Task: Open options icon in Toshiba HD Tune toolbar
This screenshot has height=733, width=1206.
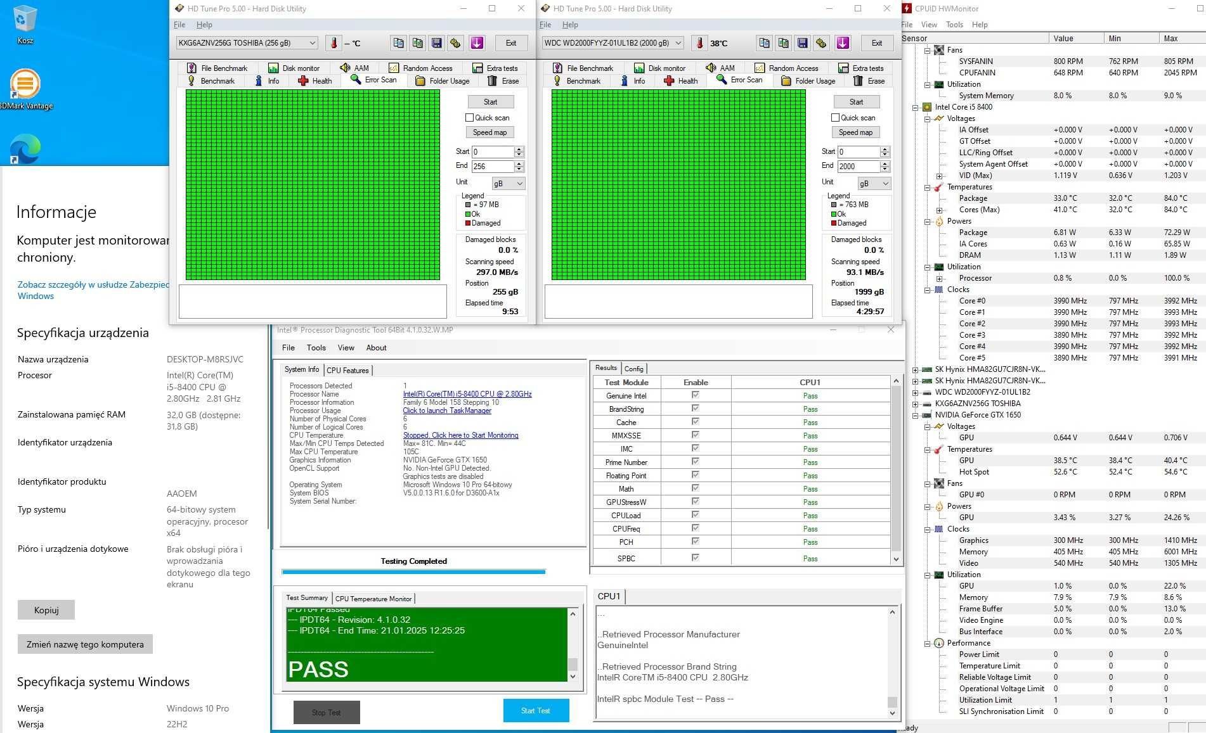Action: pyautogui.click(x=455, y=42)
